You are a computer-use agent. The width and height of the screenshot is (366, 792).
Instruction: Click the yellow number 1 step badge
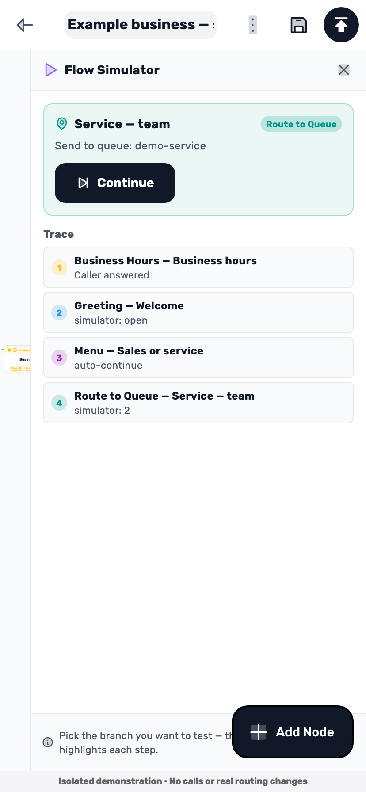[x=59, y=268]
